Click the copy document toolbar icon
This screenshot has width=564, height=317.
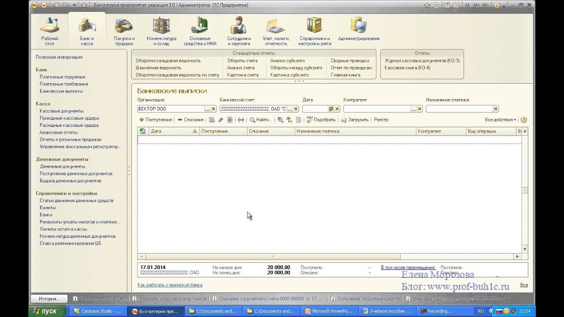(212, 120)
